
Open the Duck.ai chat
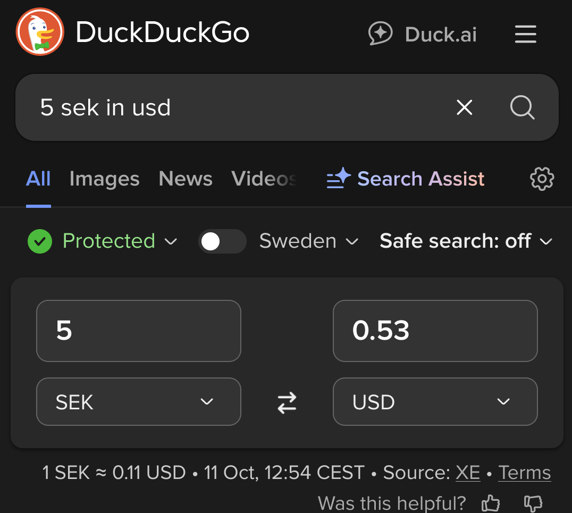[423, 35]
